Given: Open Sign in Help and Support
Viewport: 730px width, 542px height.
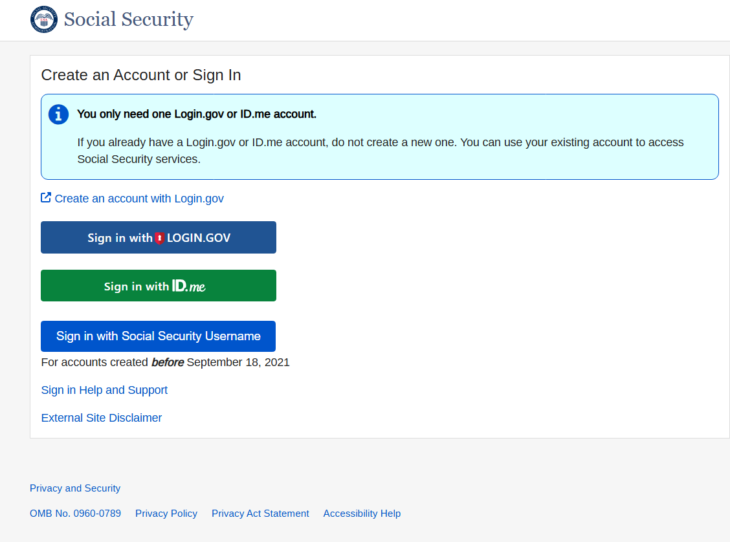Looking at the screenshot, I should pyautogui.click(x=104, y=390).
